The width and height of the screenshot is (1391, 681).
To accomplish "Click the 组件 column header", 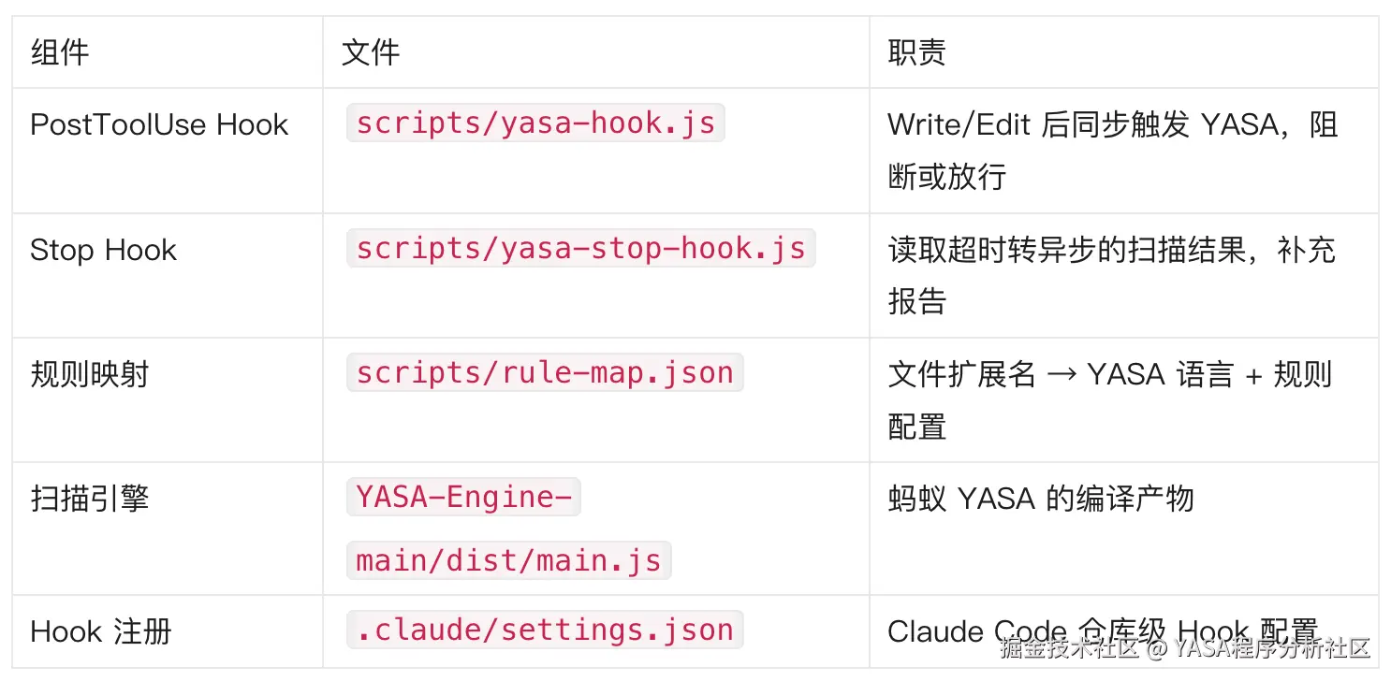I will pos(60,52).
